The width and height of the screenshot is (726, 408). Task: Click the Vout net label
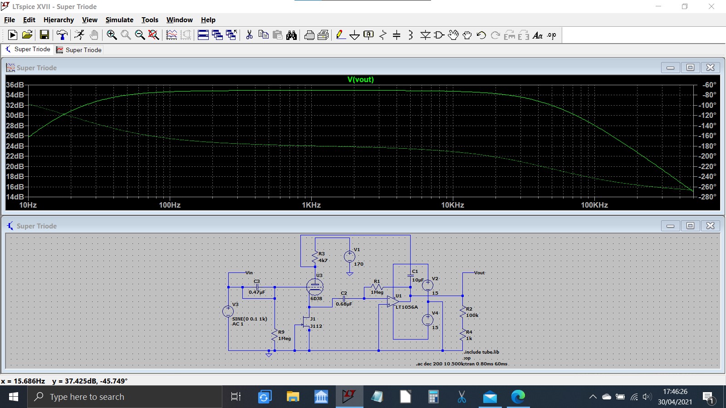point(480,273)
